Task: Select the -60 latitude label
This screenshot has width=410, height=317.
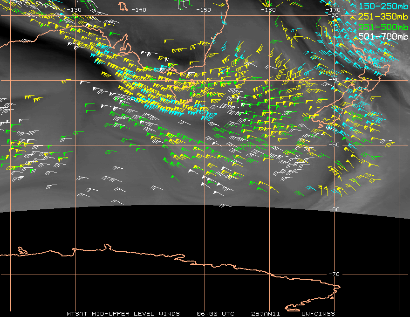Action: (x=334, y=209)
